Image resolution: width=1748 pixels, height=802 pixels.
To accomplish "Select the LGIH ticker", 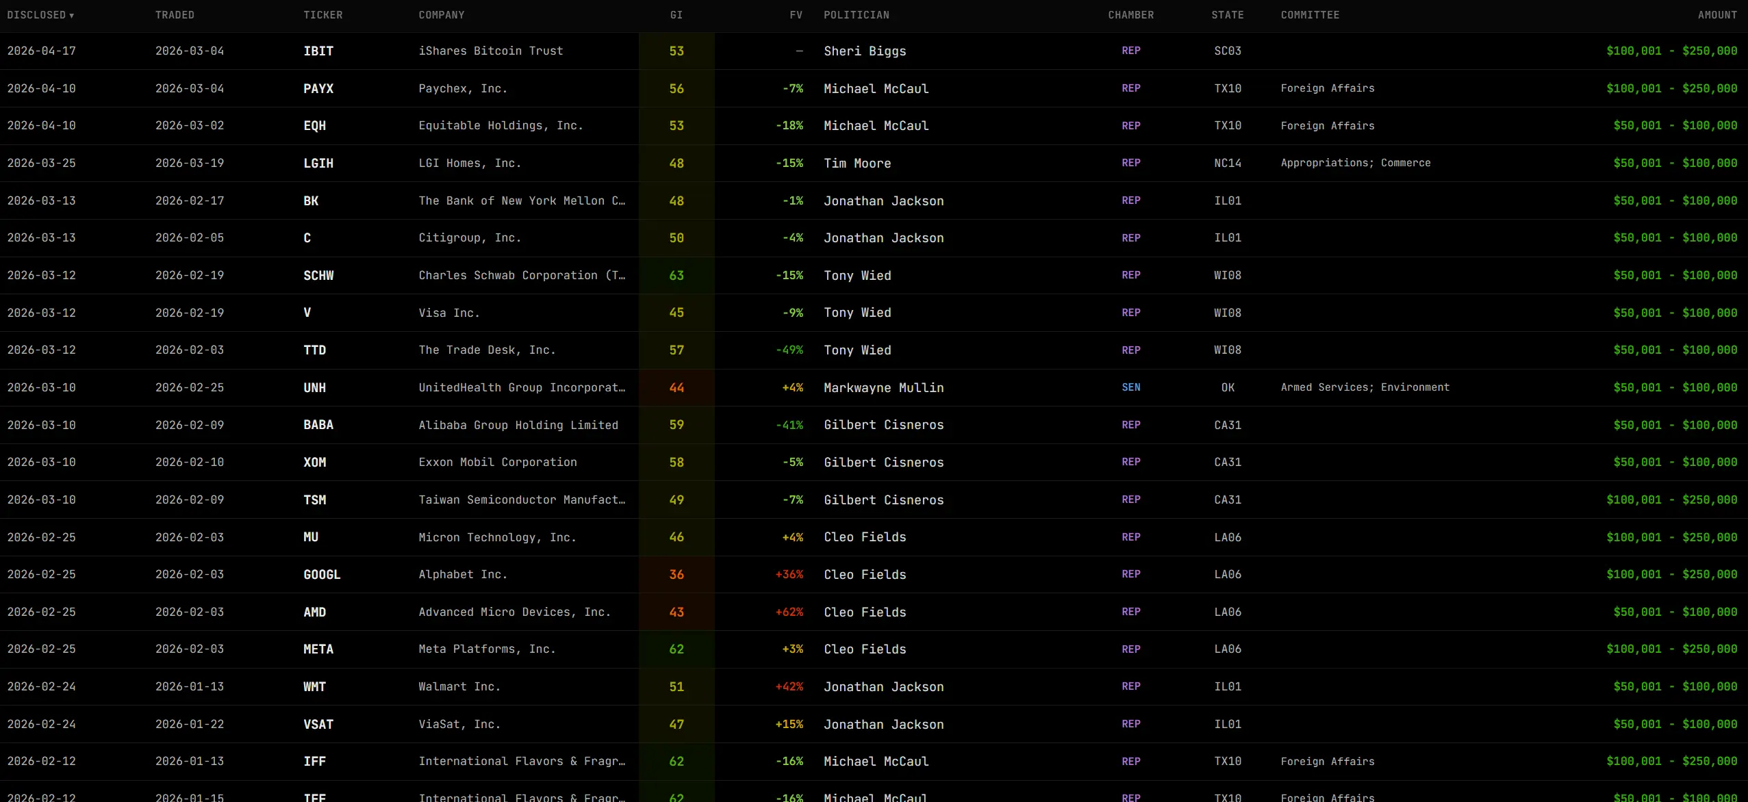I will (318, 164).
